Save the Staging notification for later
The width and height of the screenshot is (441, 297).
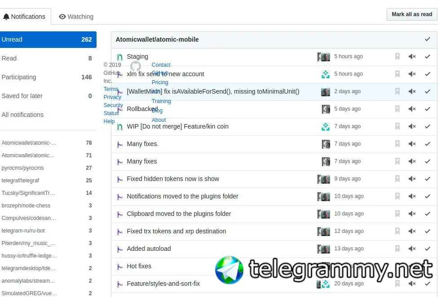tap(397, 56)
